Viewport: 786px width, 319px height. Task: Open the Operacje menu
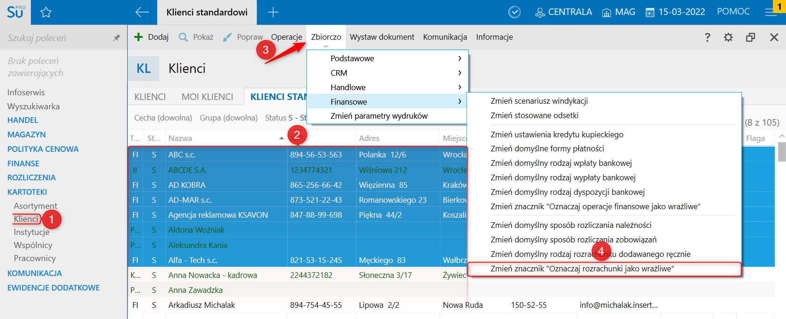[x=287, y=37]
